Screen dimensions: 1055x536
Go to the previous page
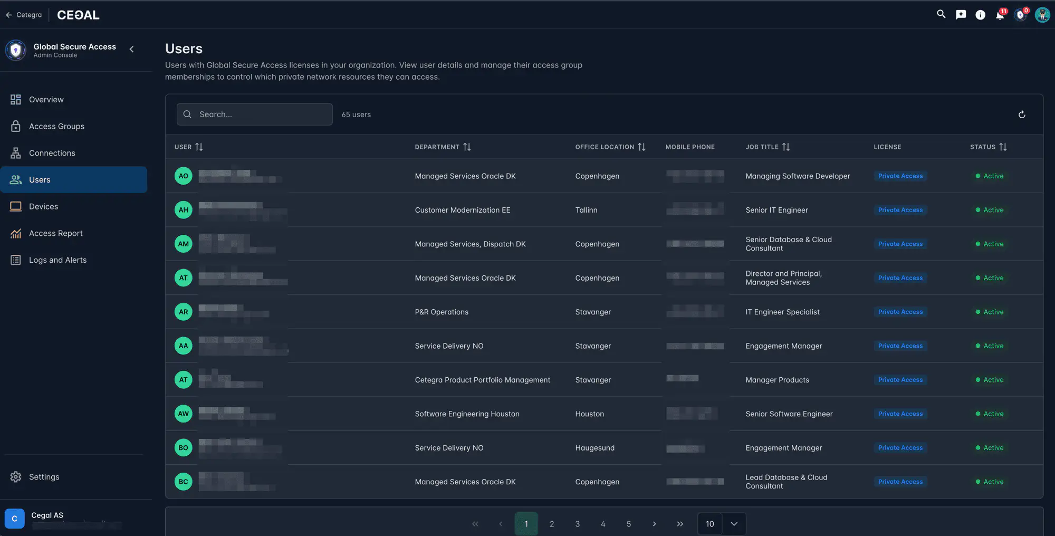(x=501, y=524)
